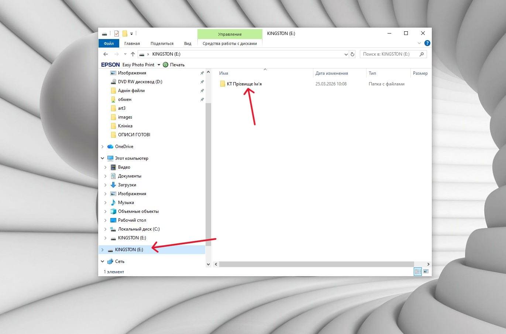Click the search field for KINGSTON (E:)
This screenshot has width=506, height=334.
390,54
